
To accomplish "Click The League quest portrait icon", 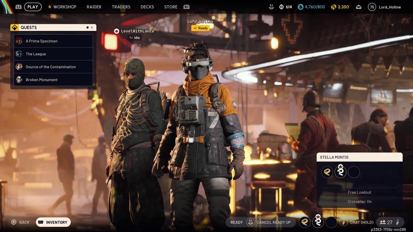I will pyautogui.click(x=19, y=54).
